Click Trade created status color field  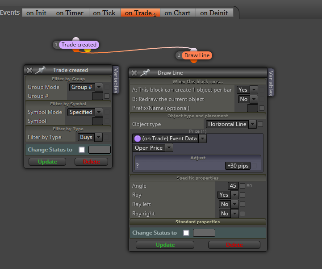pos(100,150)
